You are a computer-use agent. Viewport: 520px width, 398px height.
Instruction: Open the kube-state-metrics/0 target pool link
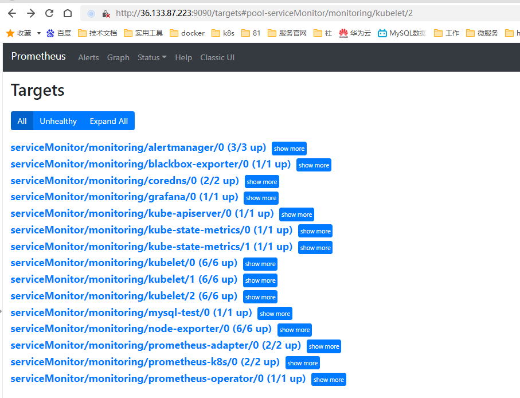(151, 230)
